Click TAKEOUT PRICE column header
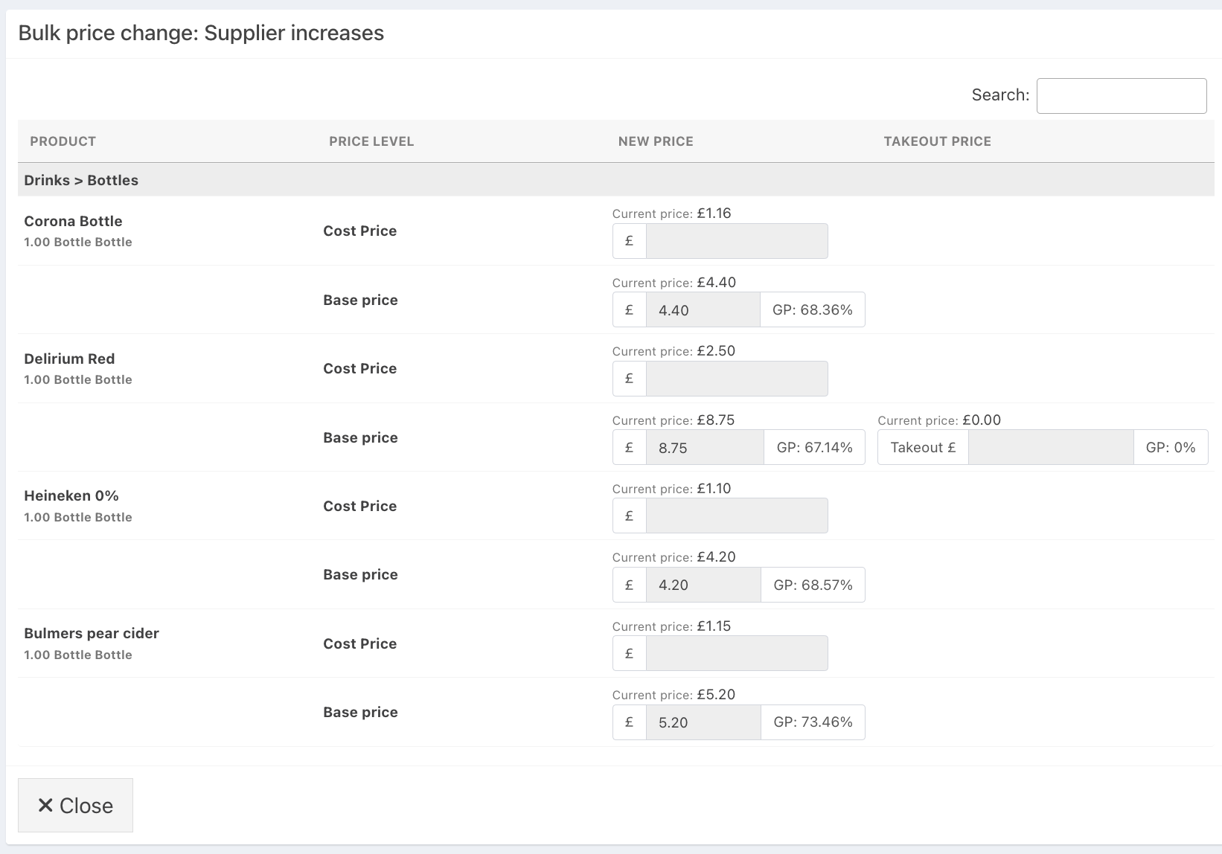 coord(937,141)
